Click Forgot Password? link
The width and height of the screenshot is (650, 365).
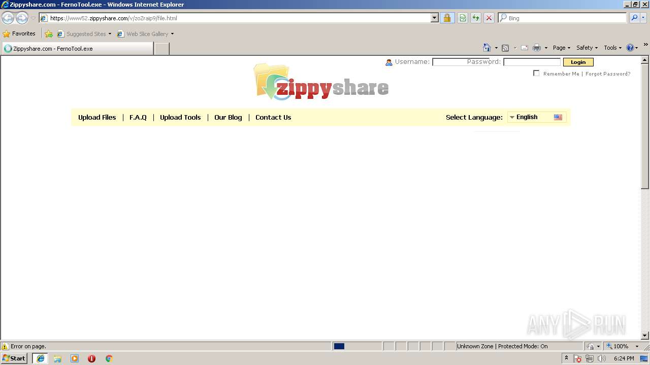click(608, 74)
